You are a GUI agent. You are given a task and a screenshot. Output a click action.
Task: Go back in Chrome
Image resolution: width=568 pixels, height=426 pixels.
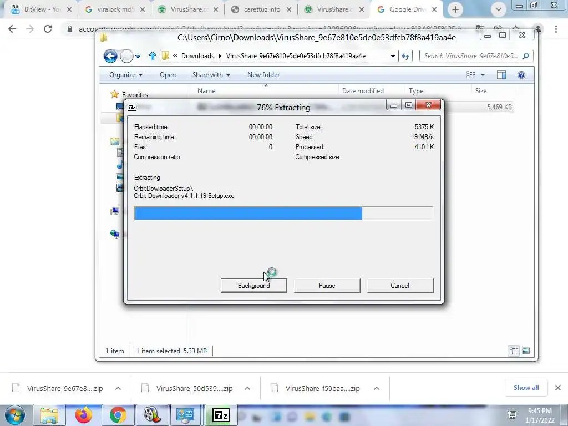[12, 29]
